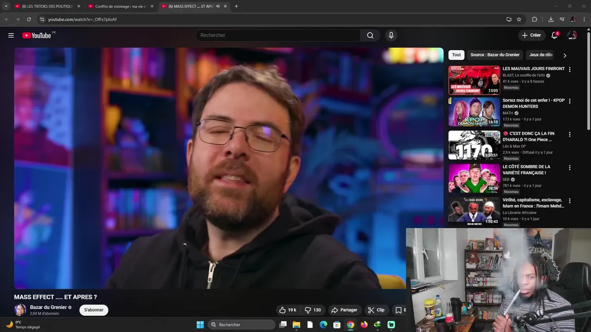
Task: Open the Imam Mehdi 1:52:43 thumbnail
Action: [474, 212]
